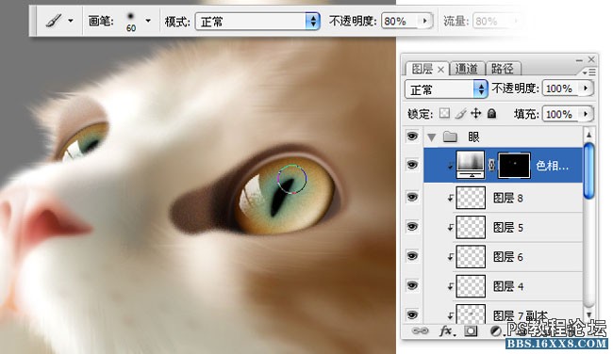Click layers scrollbar down arrow
This screenshot has width=613, height=354.
point(588,314)
